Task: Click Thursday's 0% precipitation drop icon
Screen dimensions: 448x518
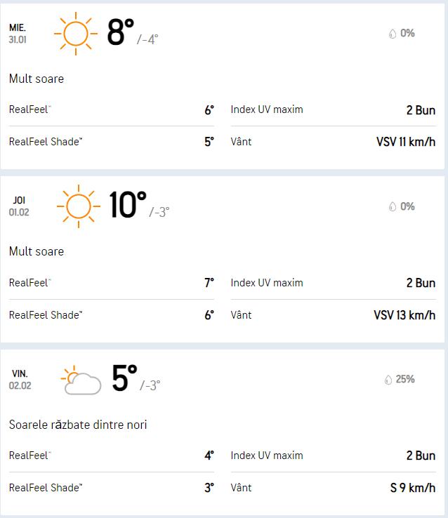Action: coord(393,206)
